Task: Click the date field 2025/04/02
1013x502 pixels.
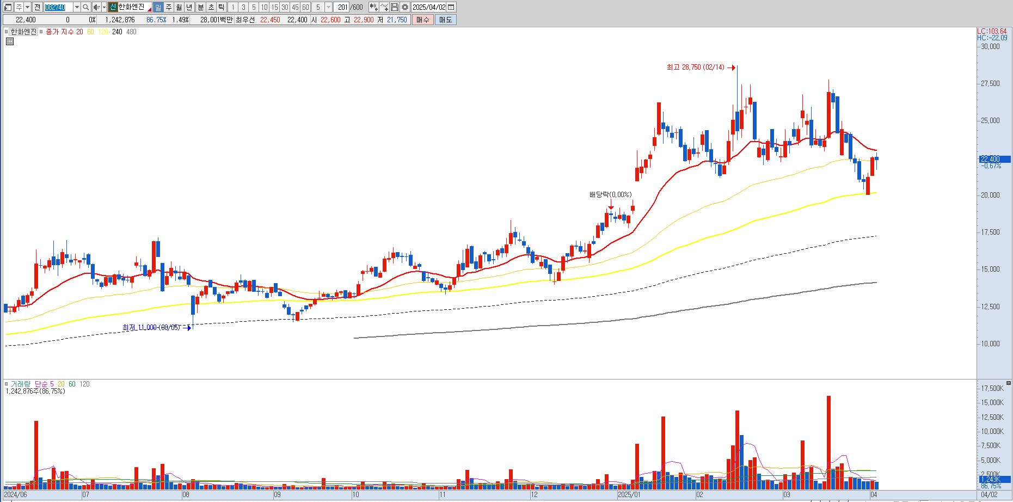Action: [x=429, y=7]
